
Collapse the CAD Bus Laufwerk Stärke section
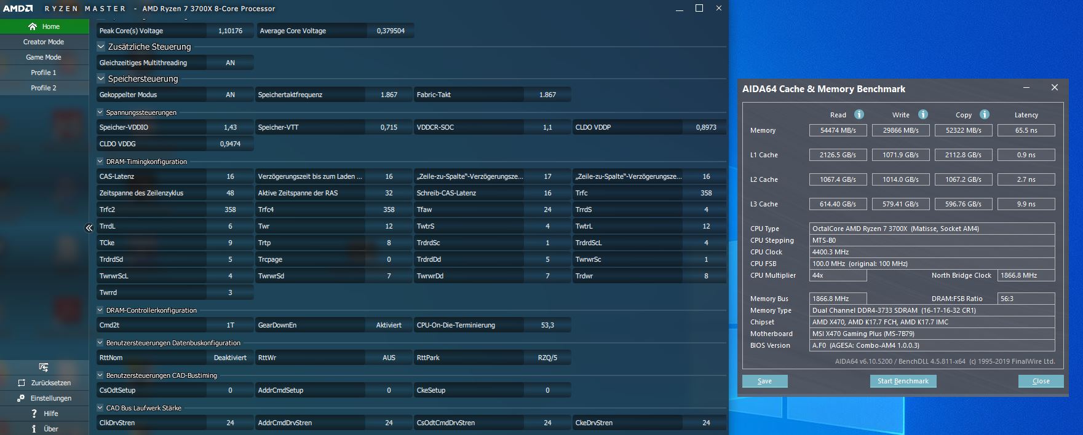tap(100, 408)
